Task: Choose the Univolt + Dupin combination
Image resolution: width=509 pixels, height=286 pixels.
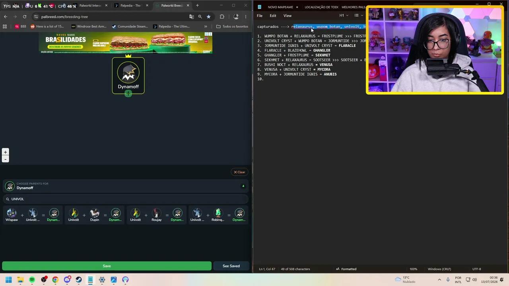Action: pos(95,215)
